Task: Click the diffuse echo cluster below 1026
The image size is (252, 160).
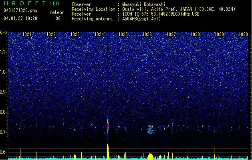Action: [x=151, y=129]
